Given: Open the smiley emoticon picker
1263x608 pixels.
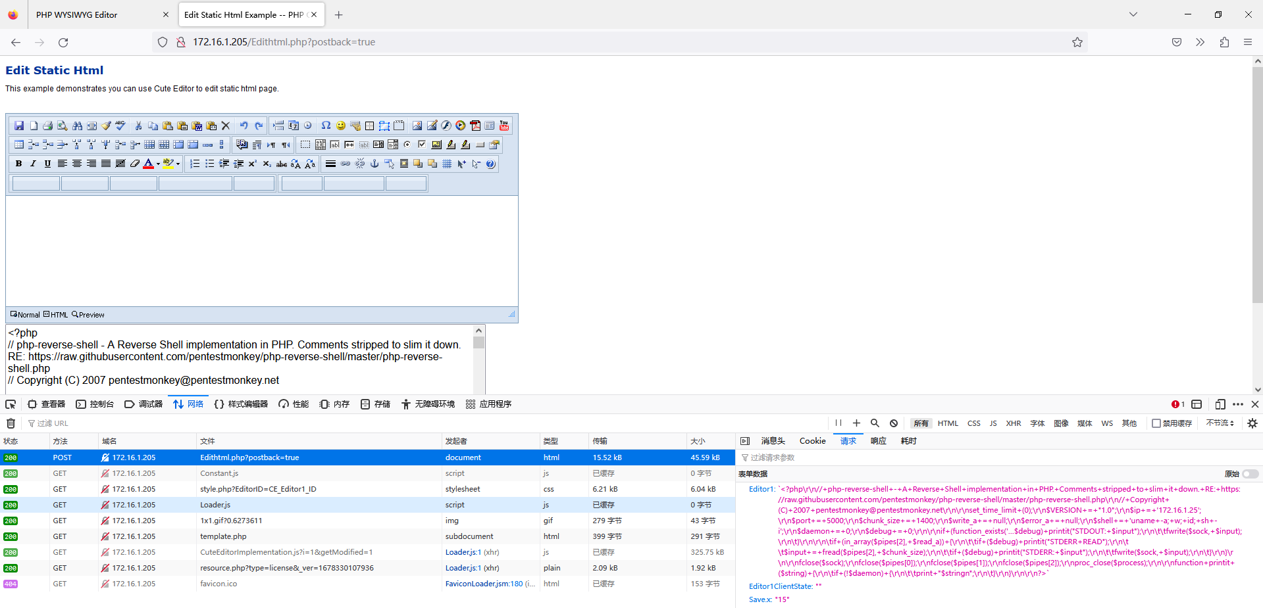Looking at the screenshot, I should point(341,126).
